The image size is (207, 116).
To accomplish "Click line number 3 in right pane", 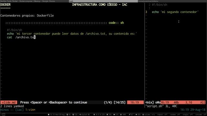I will click(146, 12).
